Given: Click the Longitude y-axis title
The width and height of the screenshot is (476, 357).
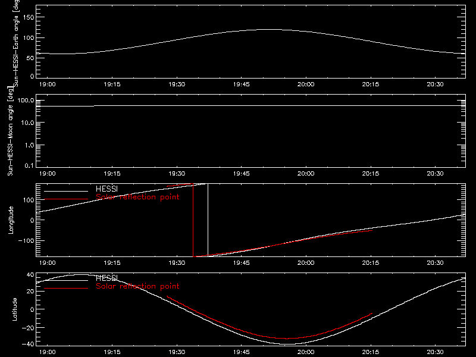Looking at the screenshot, I should click(11, 220).
